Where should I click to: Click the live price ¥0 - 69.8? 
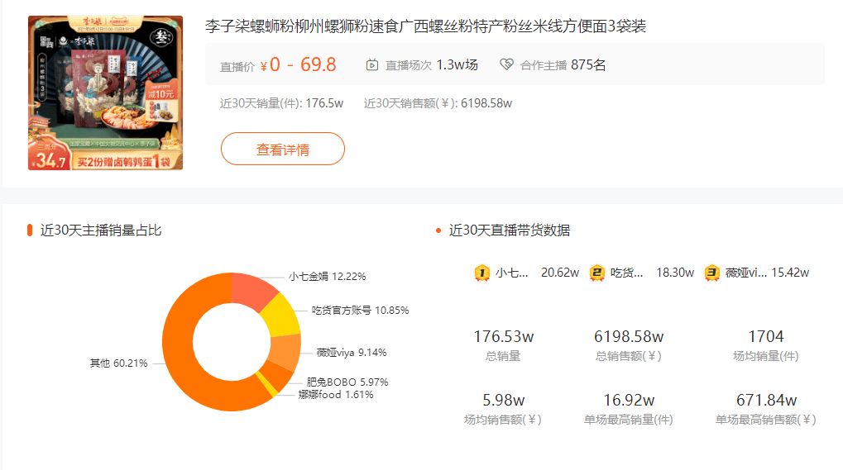click(299, 65)
